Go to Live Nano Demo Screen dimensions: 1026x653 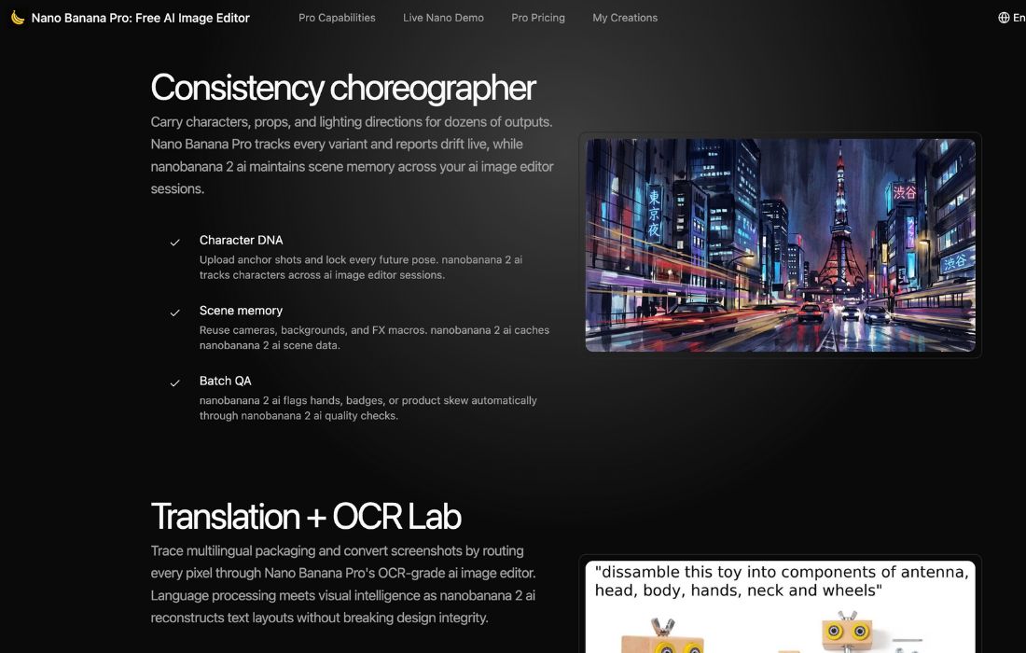pos(443,18)
